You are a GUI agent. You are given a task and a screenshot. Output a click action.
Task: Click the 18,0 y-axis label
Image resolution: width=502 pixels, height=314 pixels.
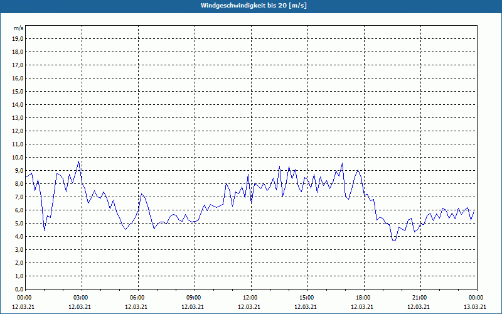click(x=18, y=52)
